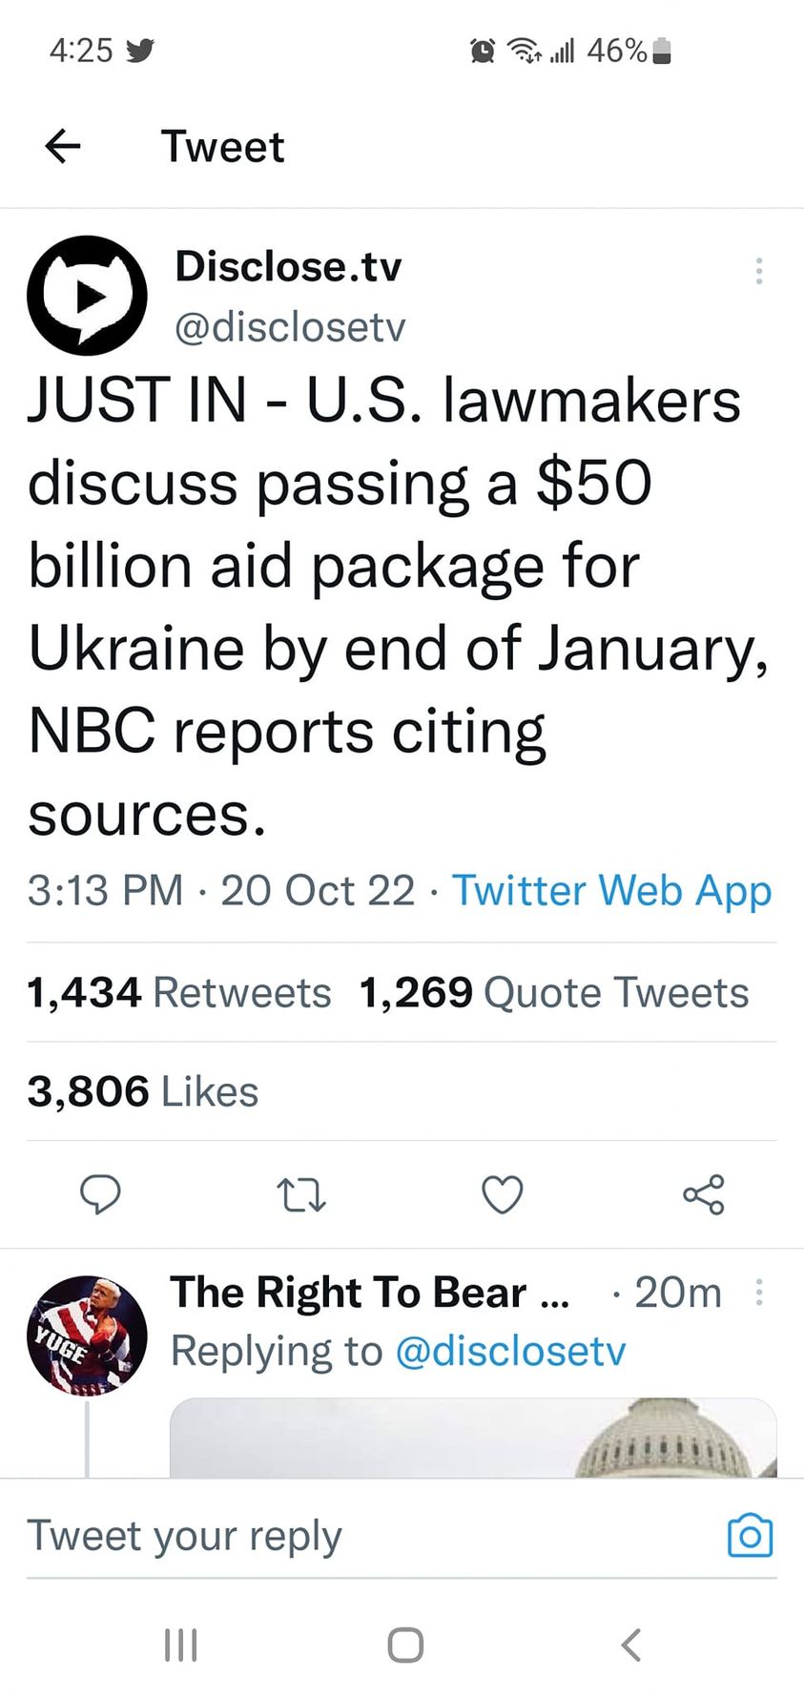
Task: Open the Twitter Web App link
Action: (611, 891)
